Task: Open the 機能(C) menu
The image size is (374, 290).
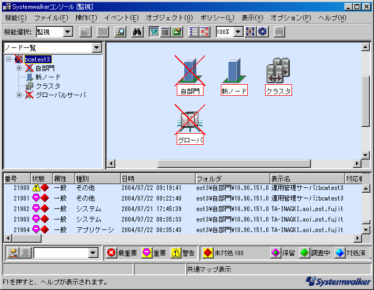Action: (16, 18)
